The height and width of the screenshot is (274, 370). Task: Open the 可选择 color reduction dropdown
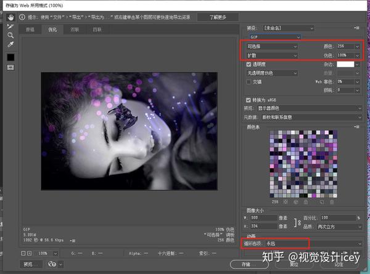coord(272,46)
